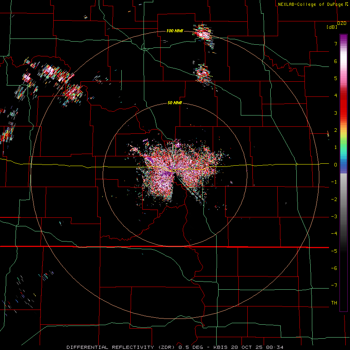
Task: Click the -4 value on dB scale
Action: 334,233
